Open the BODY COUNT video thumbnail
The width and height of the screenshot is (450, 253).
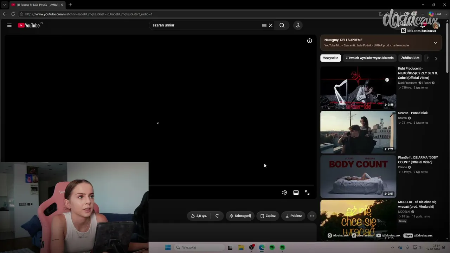click(x=358, y=177)
